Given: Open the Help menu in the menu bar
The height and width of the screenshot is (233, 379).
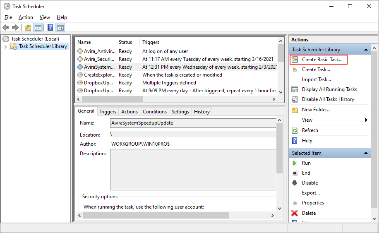Looking at the screenshot, I should pos(62,17).
